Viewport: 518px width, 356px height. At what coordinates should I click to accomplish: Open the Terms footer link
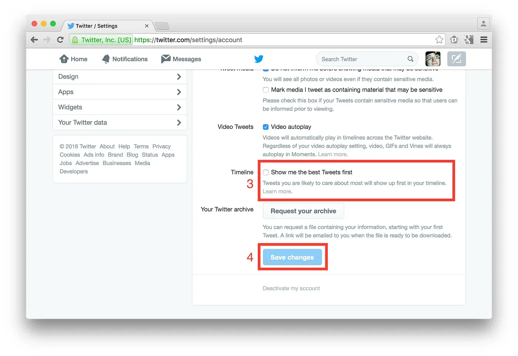[141, 147]
